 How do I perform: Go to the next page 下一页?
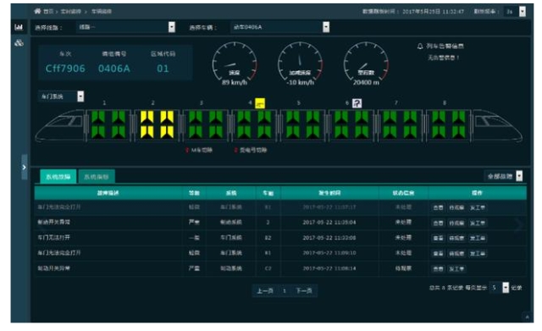[304, 291]
